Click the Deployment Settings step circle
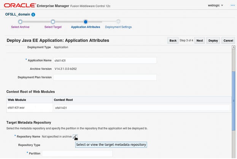 tap(118, 22)
